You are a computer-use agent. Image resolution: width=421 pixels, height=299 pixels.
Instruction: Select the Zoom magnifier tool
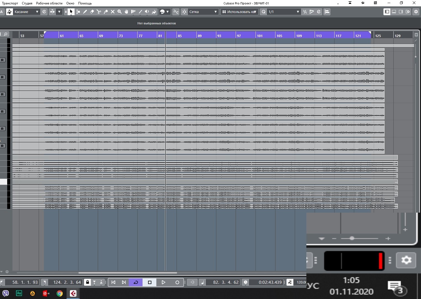pos(120,12)
